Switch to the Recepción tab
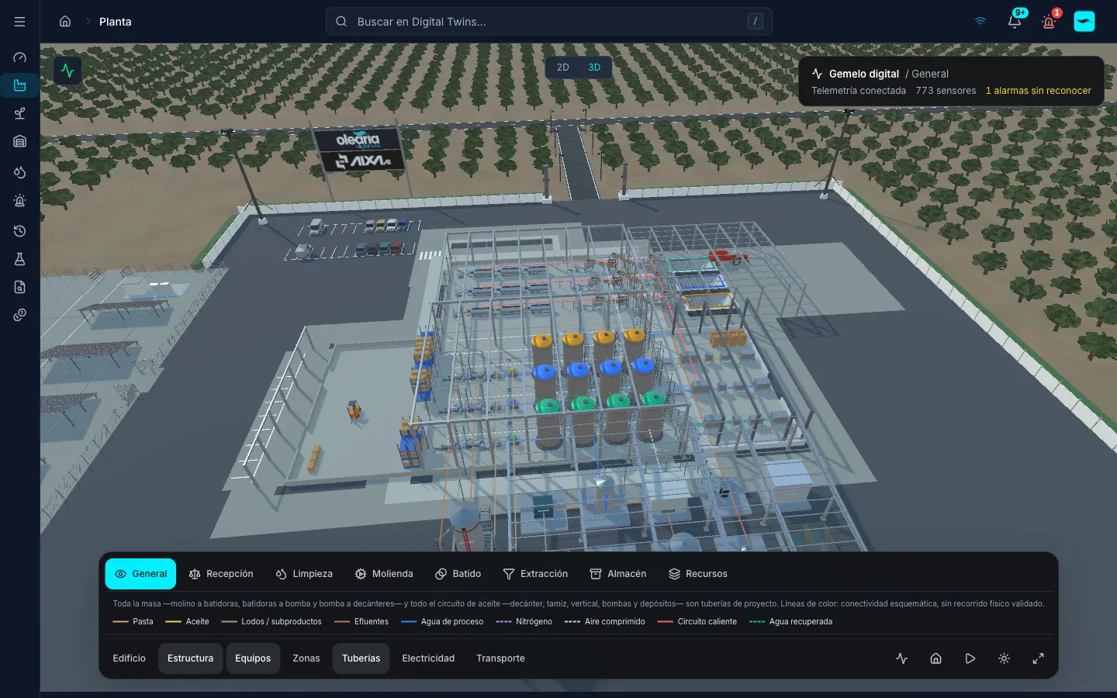This screenshot has height=698, width=1117. coord(221,574)
